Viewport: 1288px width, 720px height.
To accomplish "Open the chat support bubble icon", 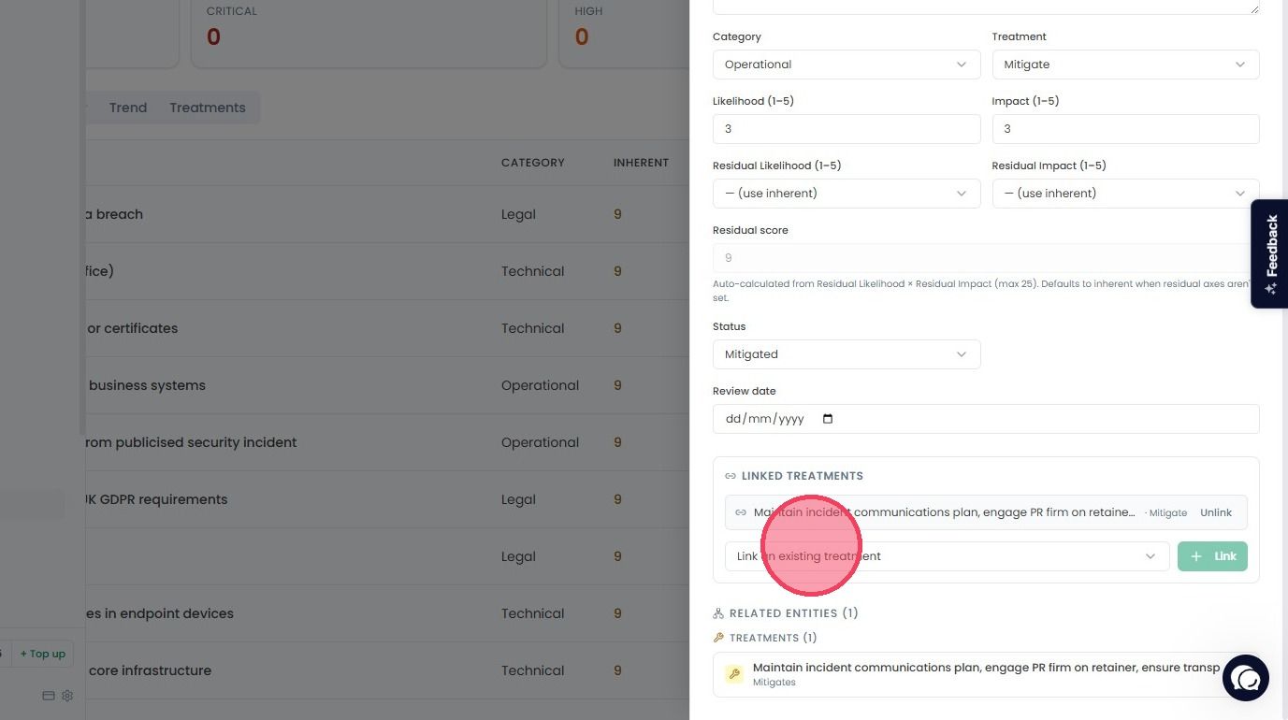I will click(x=1246, y=678).
